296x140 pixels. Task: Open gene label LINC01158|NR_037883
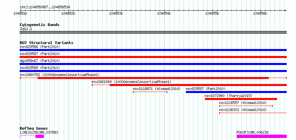click(39, 132)
